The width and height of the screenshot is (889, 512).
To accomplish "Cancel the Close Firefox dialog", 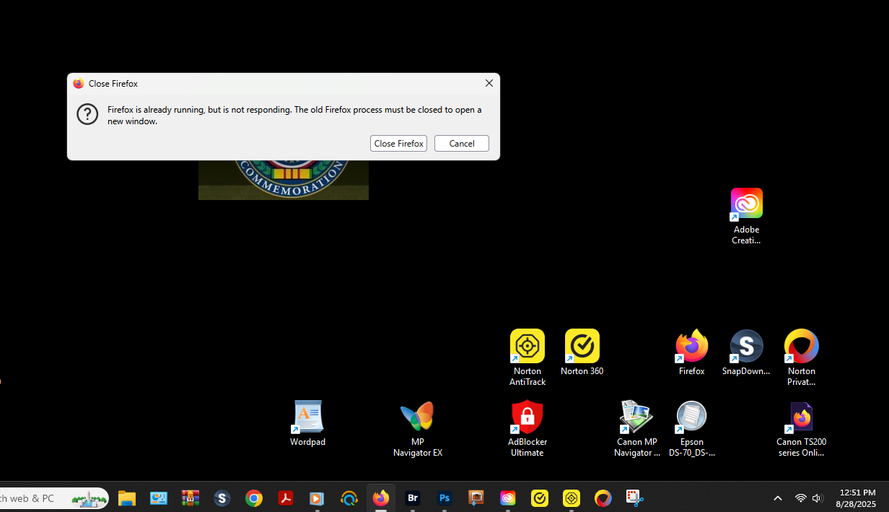I will click(x=462, y=144).
